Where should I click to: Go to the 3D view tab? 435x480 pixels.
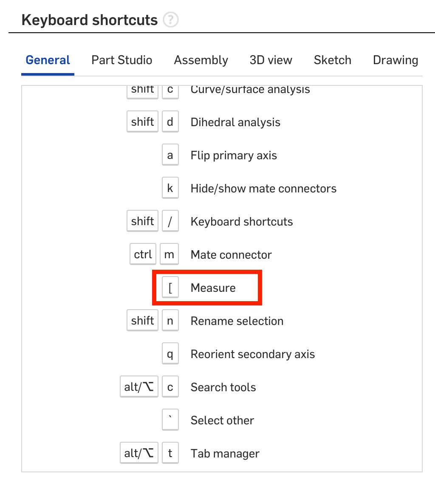271,60
